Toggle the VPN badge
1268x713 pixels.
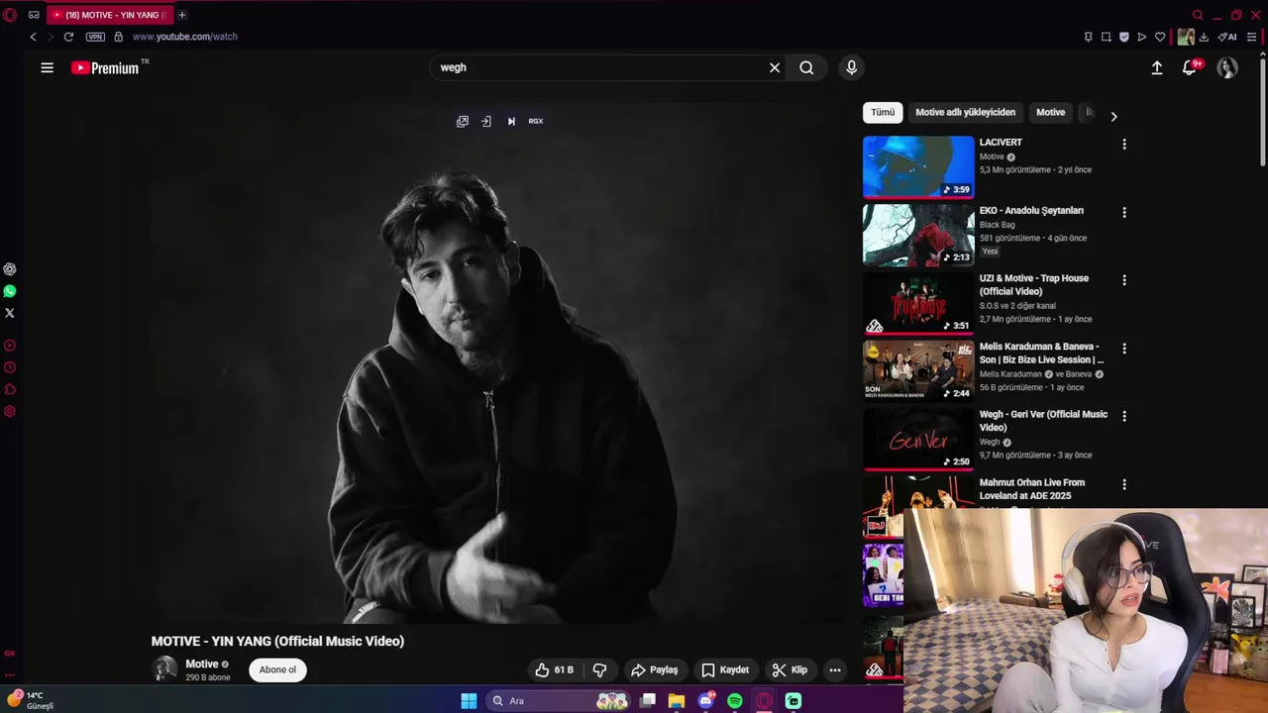95,37
